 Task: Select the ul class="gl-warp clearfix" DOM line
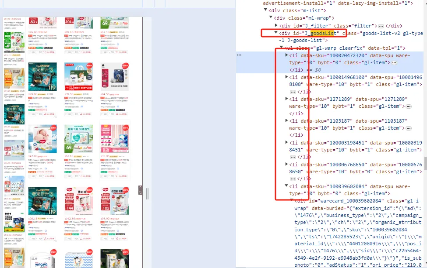tap(345, 48)
